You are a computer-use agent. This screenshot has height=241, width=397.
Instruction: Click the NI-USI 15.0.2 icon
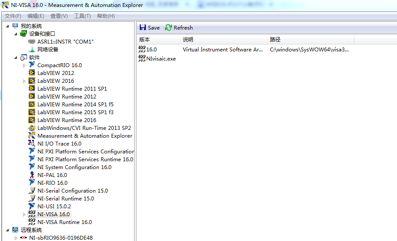click(32, 206)
